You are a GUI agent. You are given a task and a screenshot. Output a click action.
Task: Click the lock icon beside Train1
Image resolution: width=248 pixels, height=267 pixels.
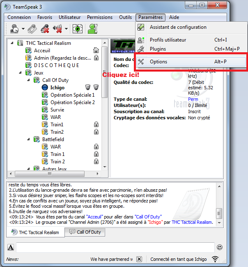(96, 124)
